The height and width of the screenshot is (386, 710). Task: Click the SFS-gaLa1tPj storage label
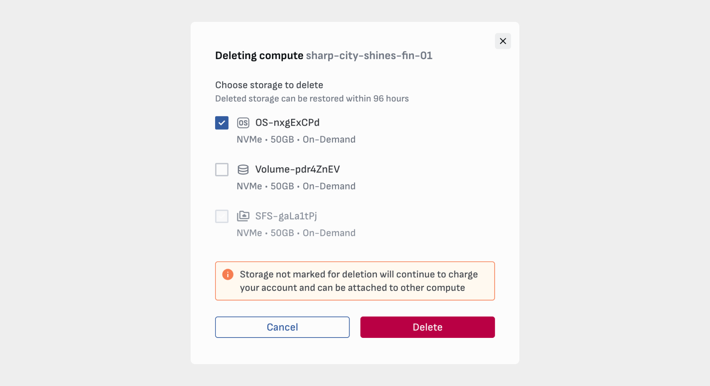286,216
